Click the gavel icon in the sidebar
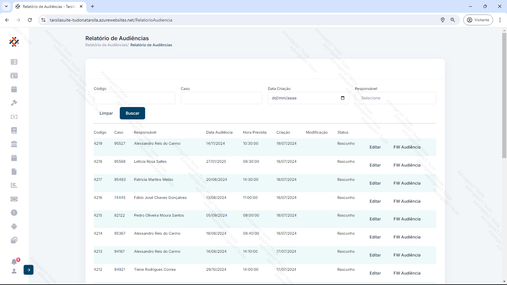The image size is (507, 285). pyautogui.click(x=14, y=103)
